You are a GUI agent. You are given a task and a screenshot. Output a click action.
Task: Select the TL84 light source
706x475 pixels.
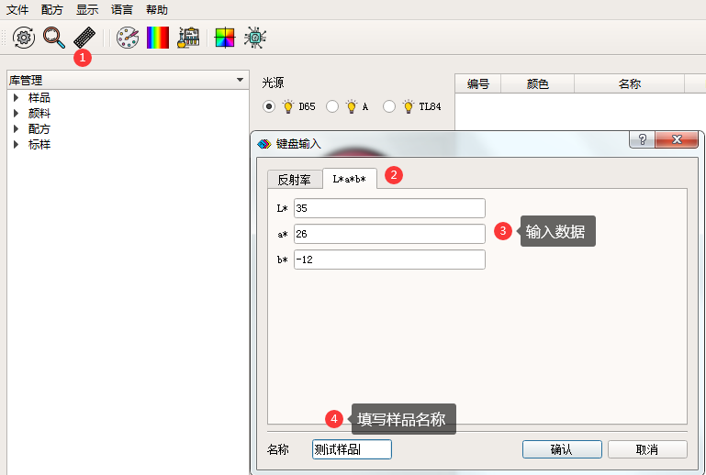(x=389, y=106)
